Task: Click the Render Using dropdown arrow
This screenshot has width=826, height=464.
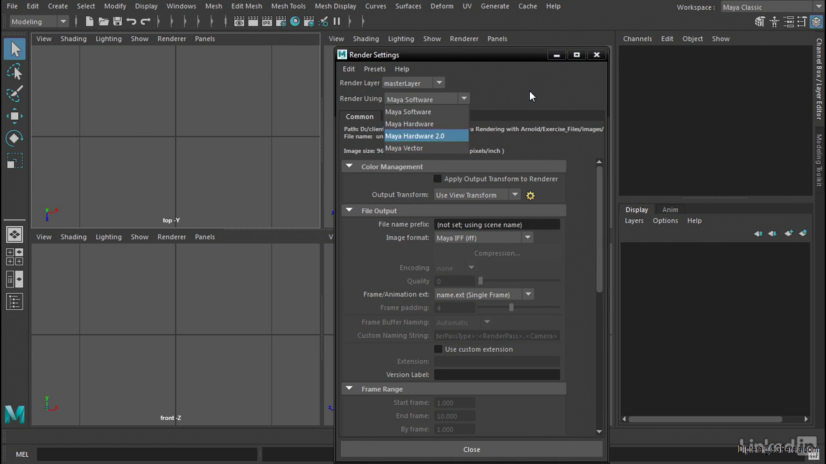Action: tap(463, 99)
